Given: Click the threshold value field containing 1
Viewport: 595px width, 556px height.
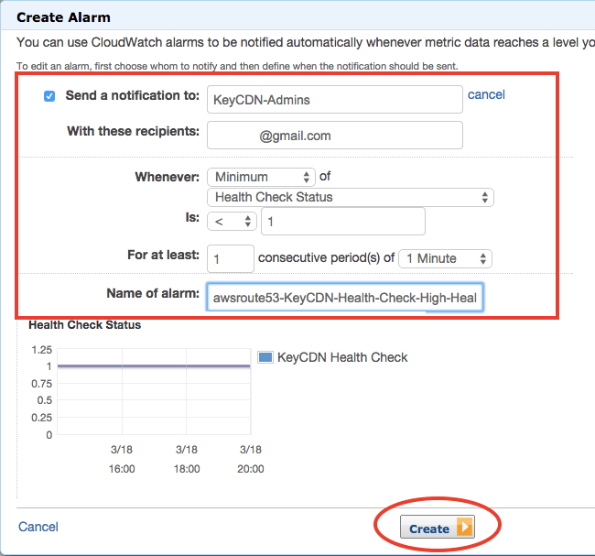Looking at the screenshot, I should click(343, 222).
